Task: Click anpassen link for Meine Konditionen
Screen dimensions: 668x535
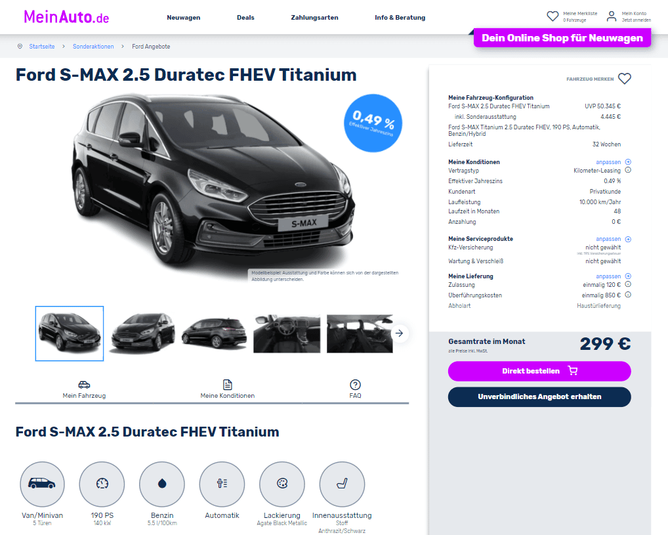Action: click(x=608, y=162)
